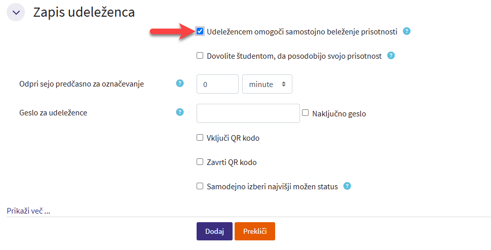
Task: Click help icon beside self-recording attendance option
Action: [406, 31]
